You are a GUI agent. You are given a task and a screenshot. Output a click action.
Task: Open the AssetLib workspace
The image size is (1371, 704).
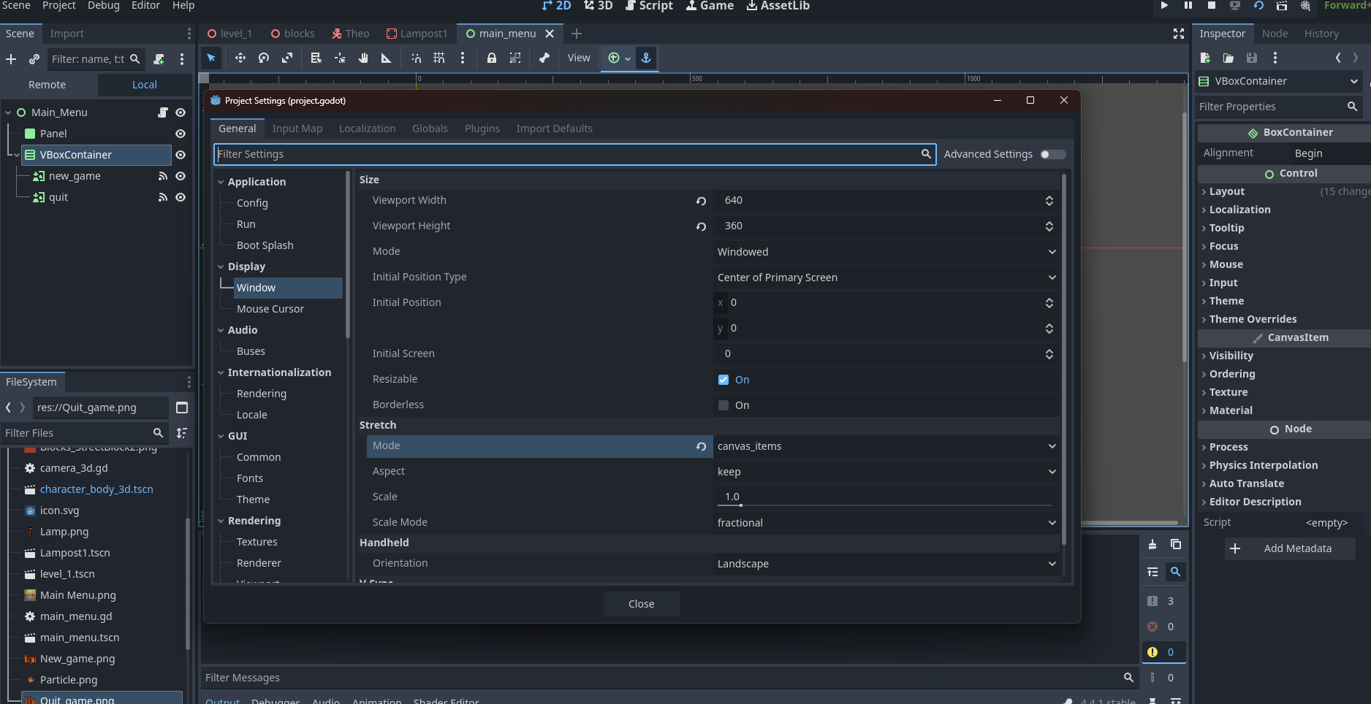(778, 6)
